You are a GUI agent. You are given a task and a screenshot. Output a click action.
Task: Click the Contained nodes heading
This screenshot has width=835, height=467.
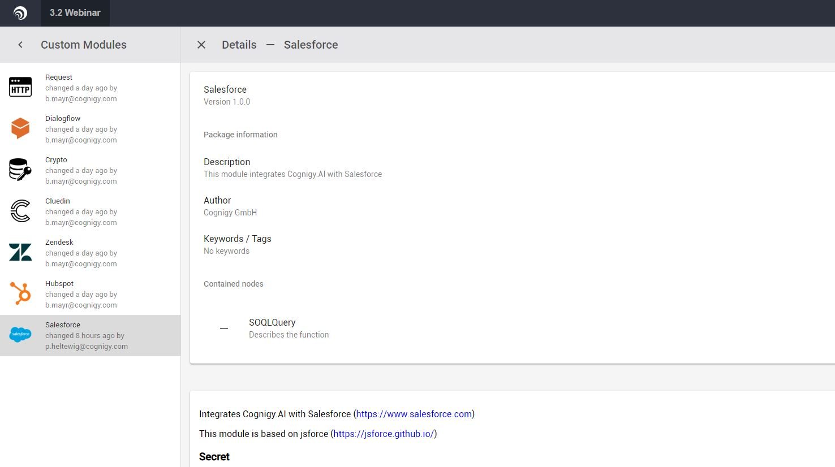[234, 284]
